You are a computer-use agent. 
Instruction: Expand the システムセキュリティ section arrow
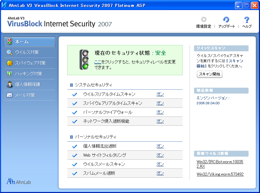[x=72, y=85]
